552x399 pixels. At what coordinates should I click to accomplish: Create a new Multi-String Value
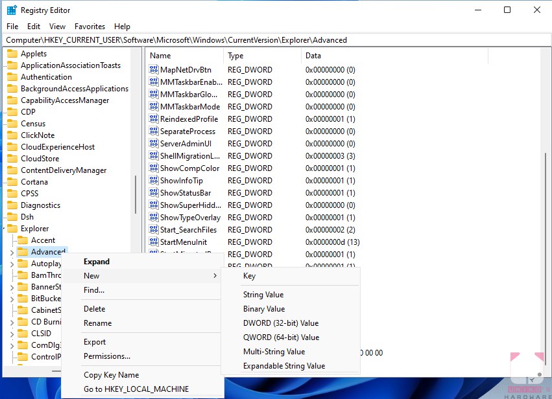click(x=291, y=352)
